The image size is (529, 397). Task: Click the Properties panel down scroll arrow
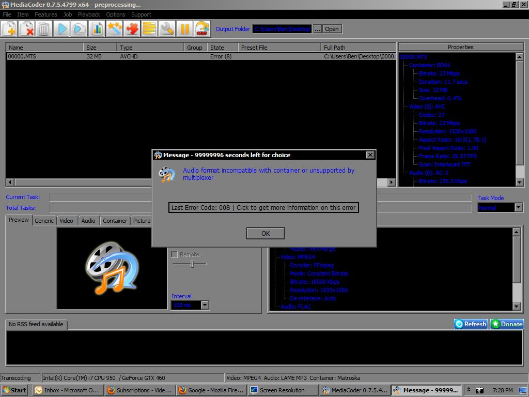520,182
